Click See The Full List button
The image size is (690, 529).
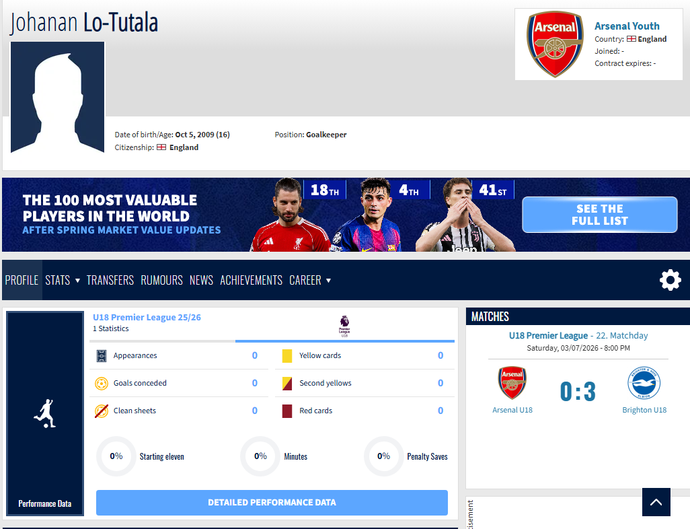click(x=599, y=215)
